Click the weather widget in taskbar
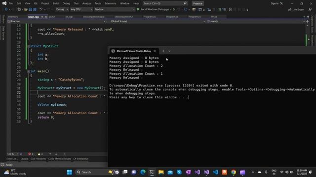The height and width of the screenshot is (177, 316). [15, 172]
